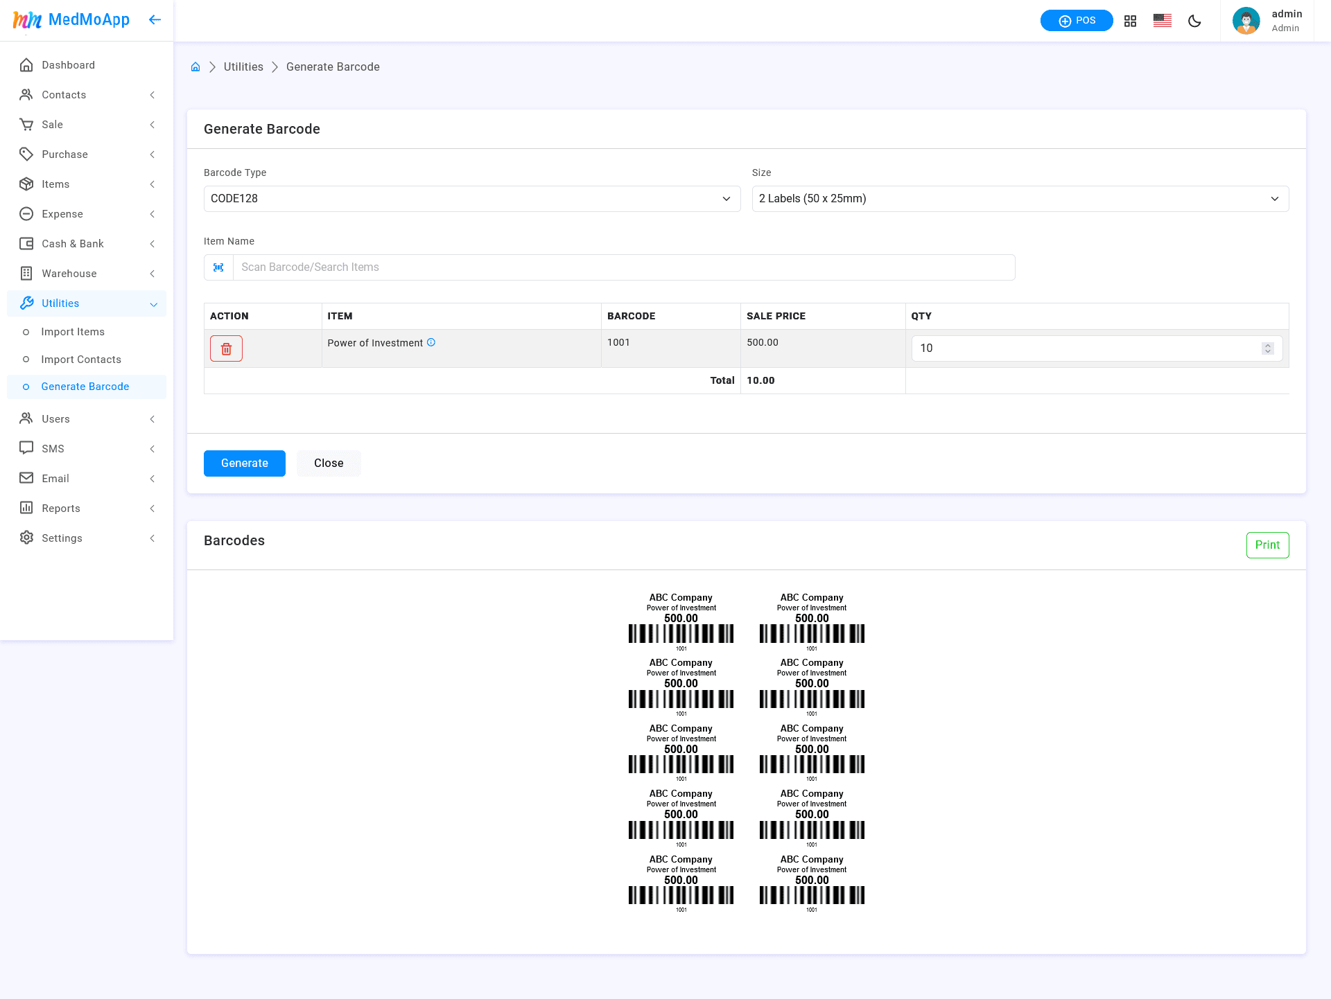The height and width of the screenshot is (999, 1331).
Task: Open Import Items menu entry
Action: (x=87, y=332)
